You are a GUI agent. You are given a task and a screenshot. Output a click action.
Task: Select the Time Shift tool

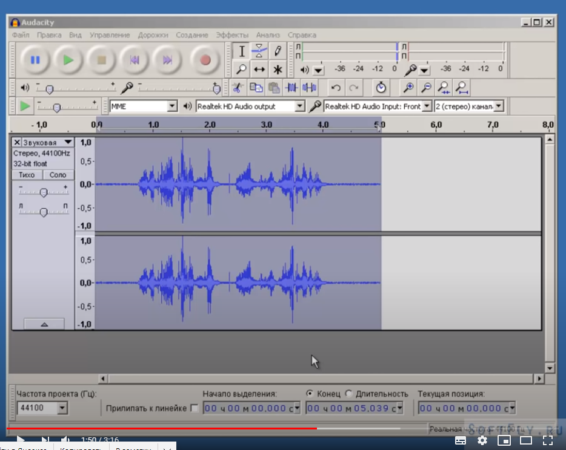[x=259, y=69]
